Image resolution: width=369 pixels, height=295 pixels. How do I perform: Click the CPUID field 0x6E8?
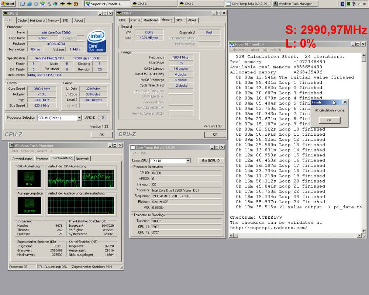click(x=186, y=173)
